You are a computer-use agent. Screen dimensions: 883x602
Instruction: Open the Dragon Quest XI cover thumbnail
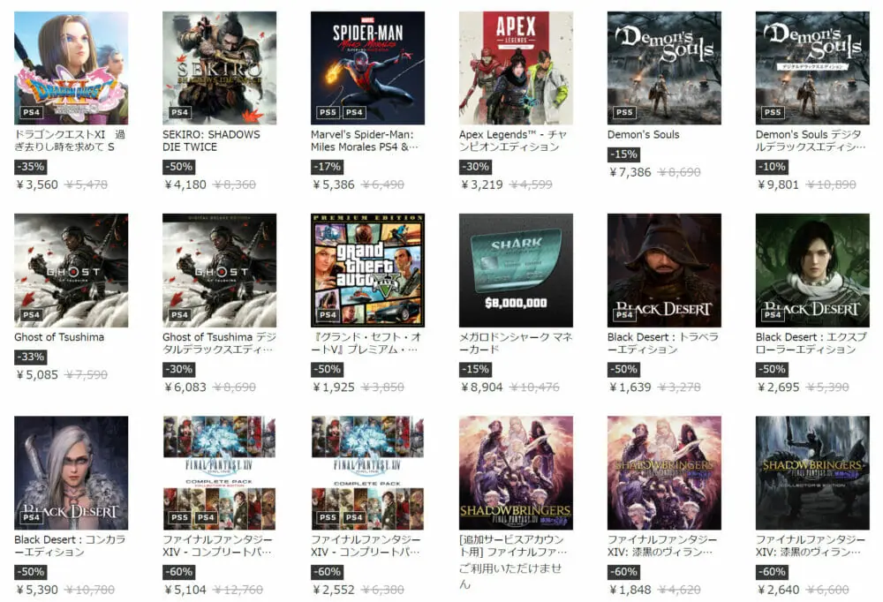pos(71,68)
